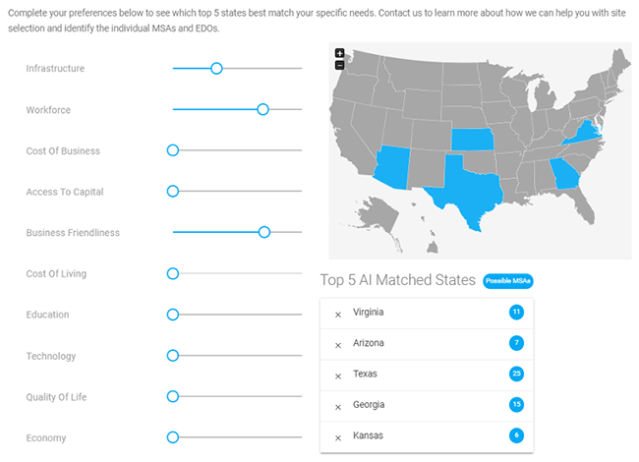
Task: Open Virginia's 11 MSAs badge
Action: 516,312
